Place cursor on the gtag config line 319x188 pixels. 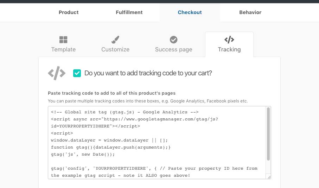pyautogui.click(x=154, y=168)
